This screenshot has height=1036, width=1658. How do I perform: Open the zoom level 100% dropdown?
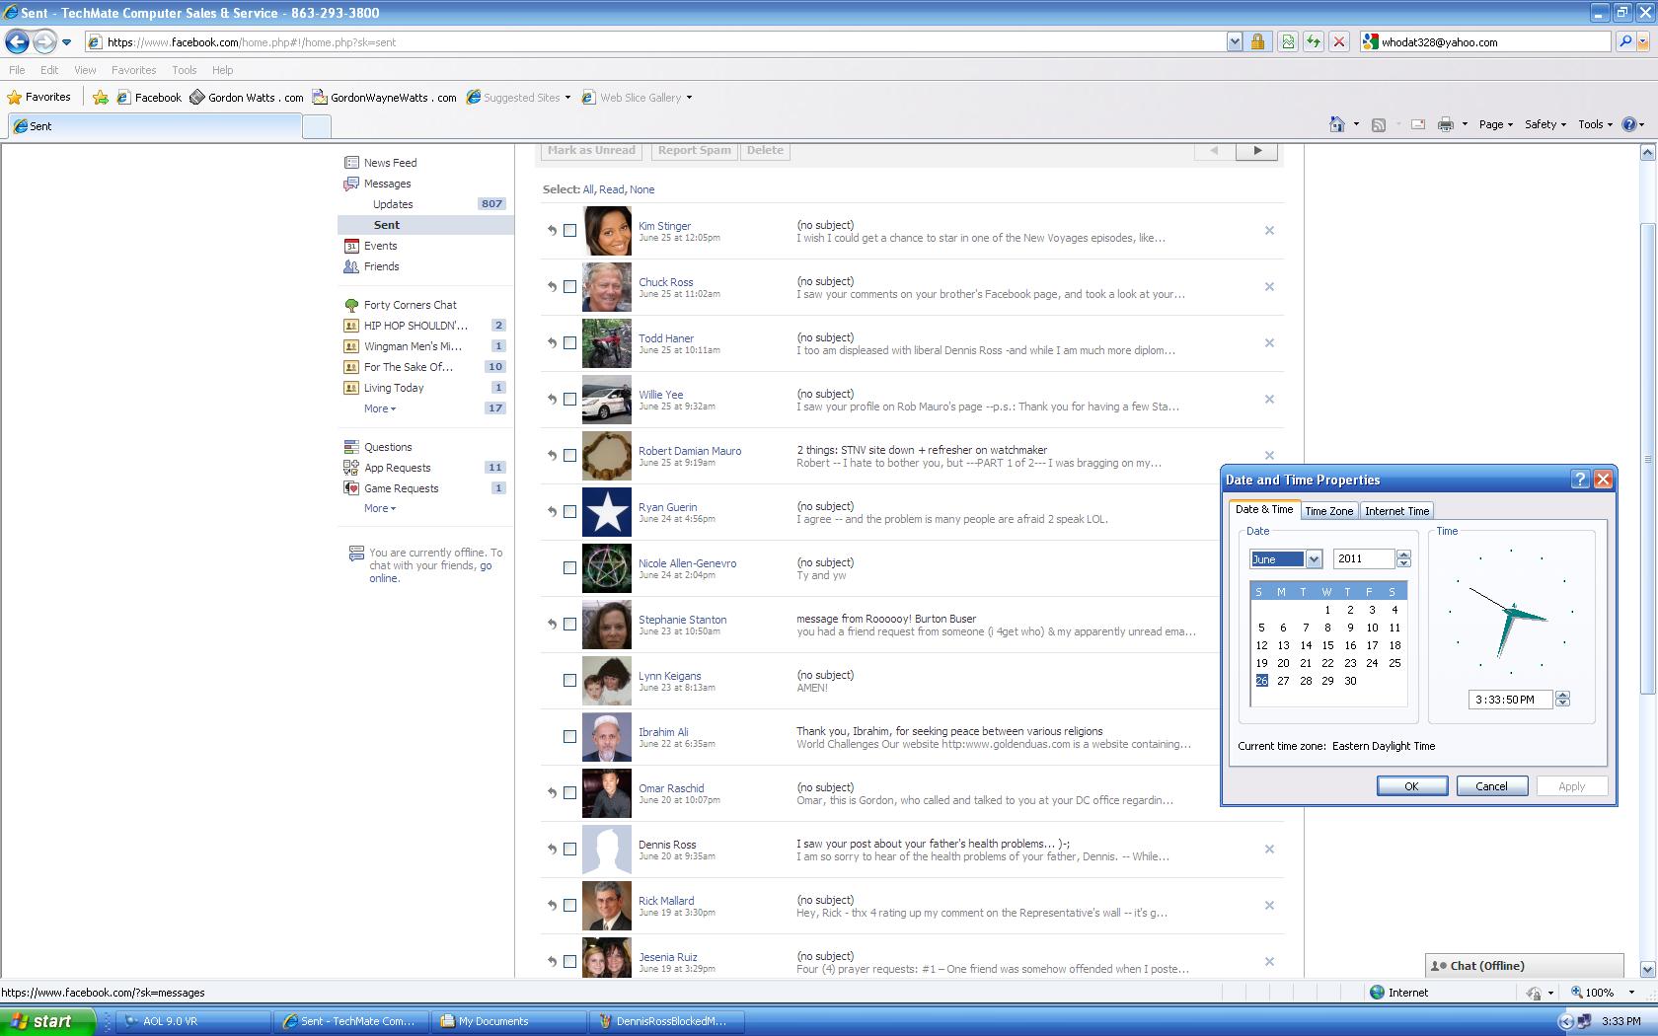coord(1630,993)
